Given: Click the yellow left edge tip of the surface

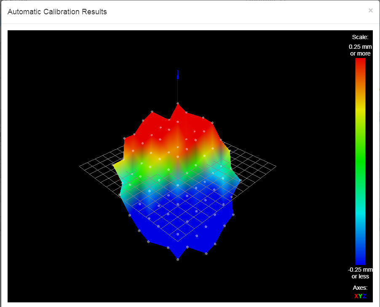Looking at the screenshot, I should coord(114,165).
